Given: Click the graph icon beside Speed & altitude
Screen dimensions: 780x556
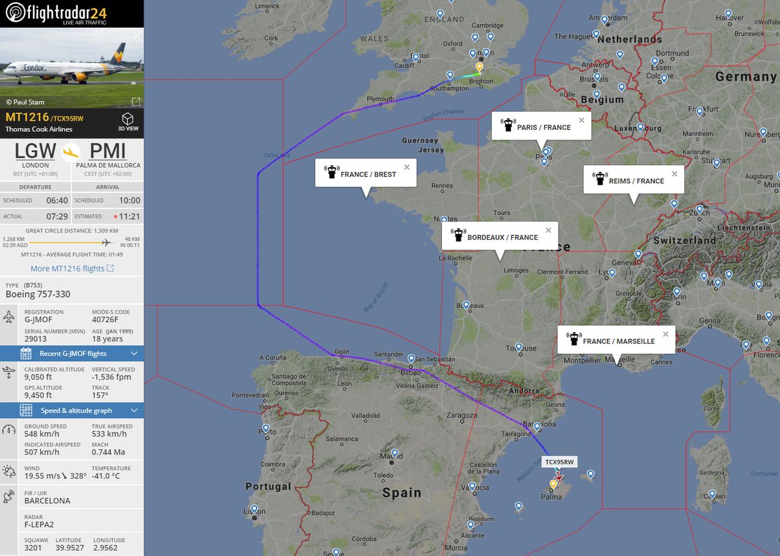Looking at the screenshot, I should [x=26, y=411].
